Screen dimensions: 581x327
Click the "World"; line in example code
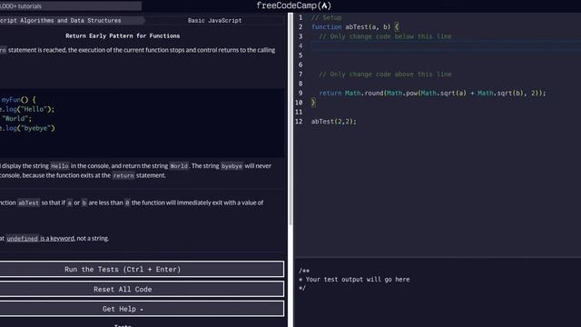16,119
